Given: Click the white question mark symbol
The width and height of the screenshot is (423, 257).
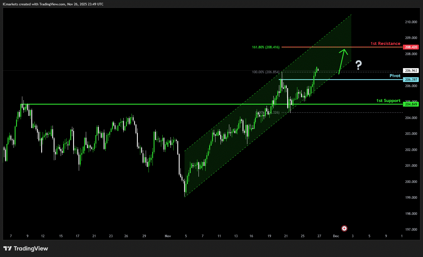Looking at the screenshot, I should point(358,65).
